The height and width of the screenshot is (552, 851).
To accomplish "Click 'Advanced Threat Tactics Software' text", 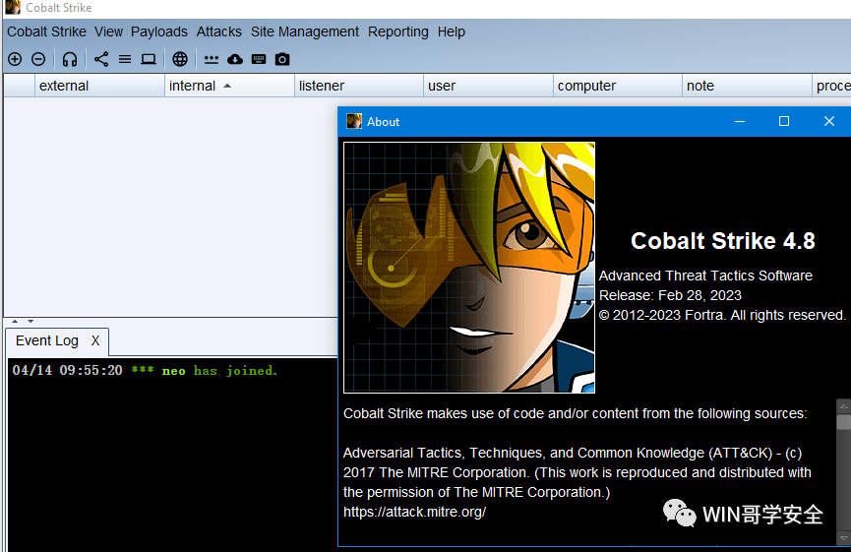I will 705,276.
